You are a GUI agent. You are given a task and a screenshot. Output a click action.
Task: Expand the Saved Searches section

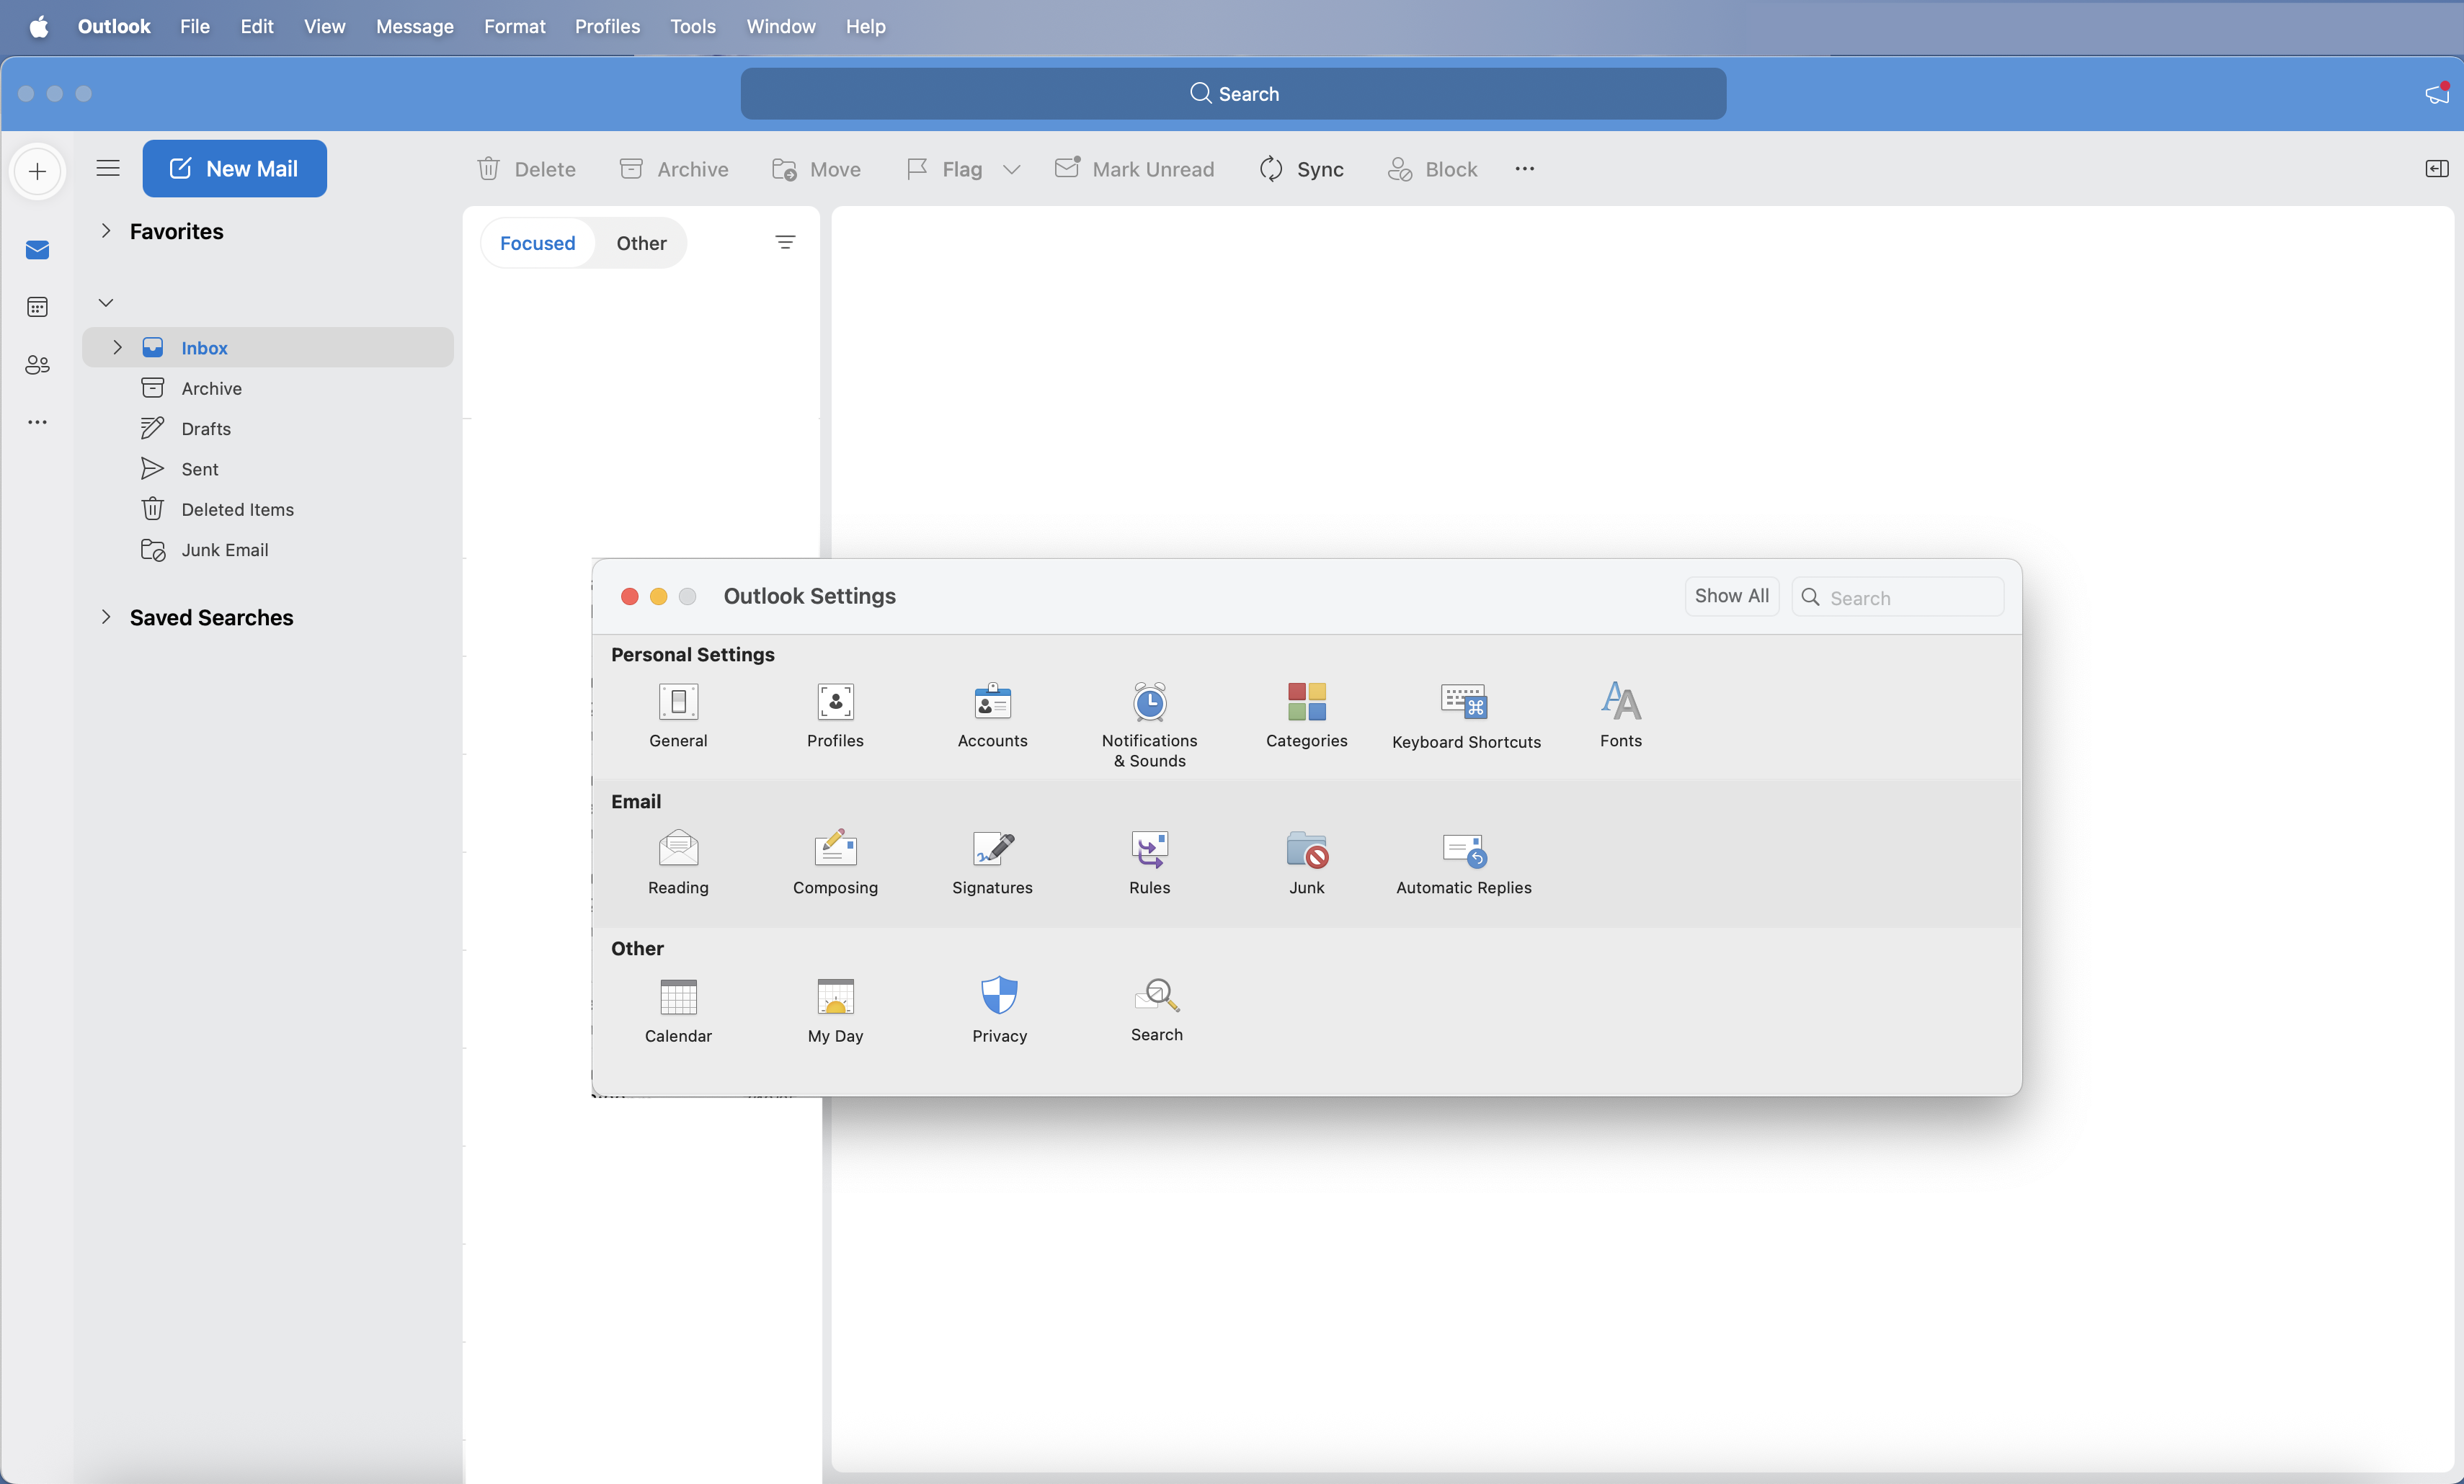pos(105,617)
